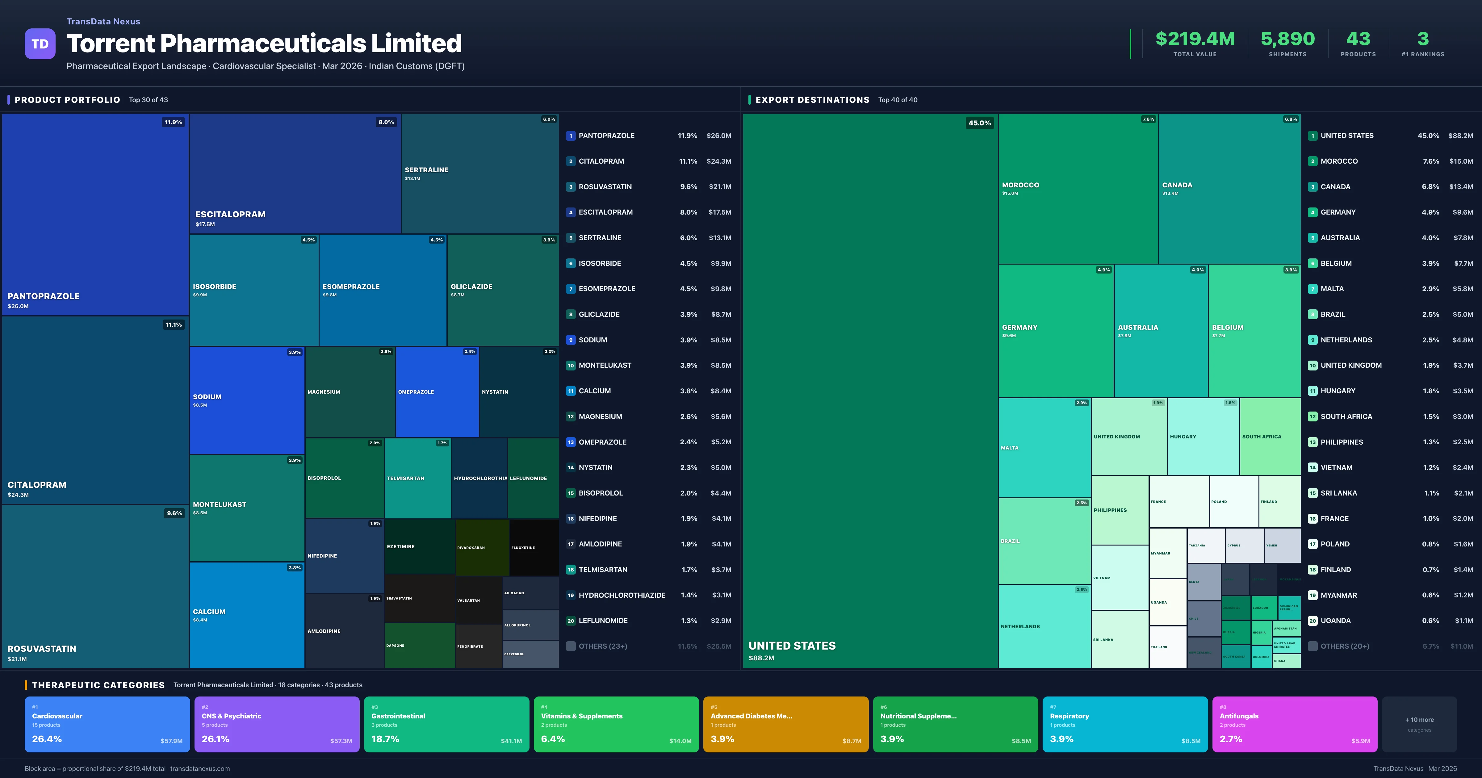Select the #2 badge beside MOROCCO
This screenshot has width=1482, height=778.
click(x=1313, y=161)
